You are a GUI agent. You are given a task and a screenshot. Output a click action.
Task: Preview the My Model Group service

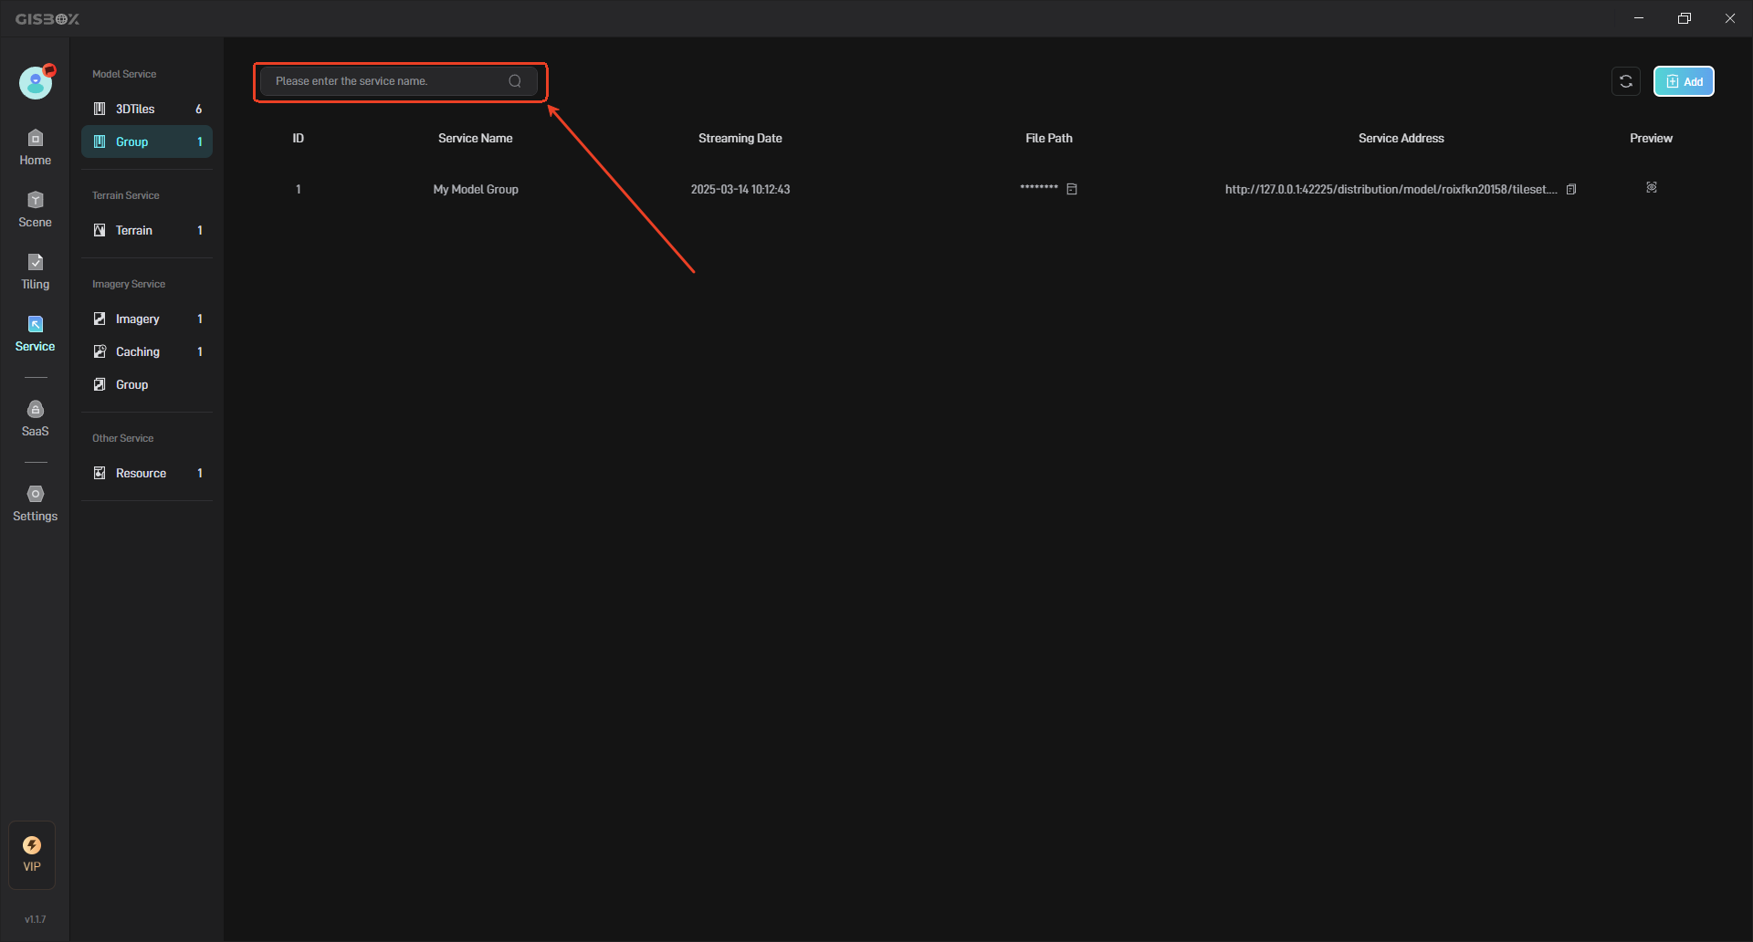[x=1652, y=187]
